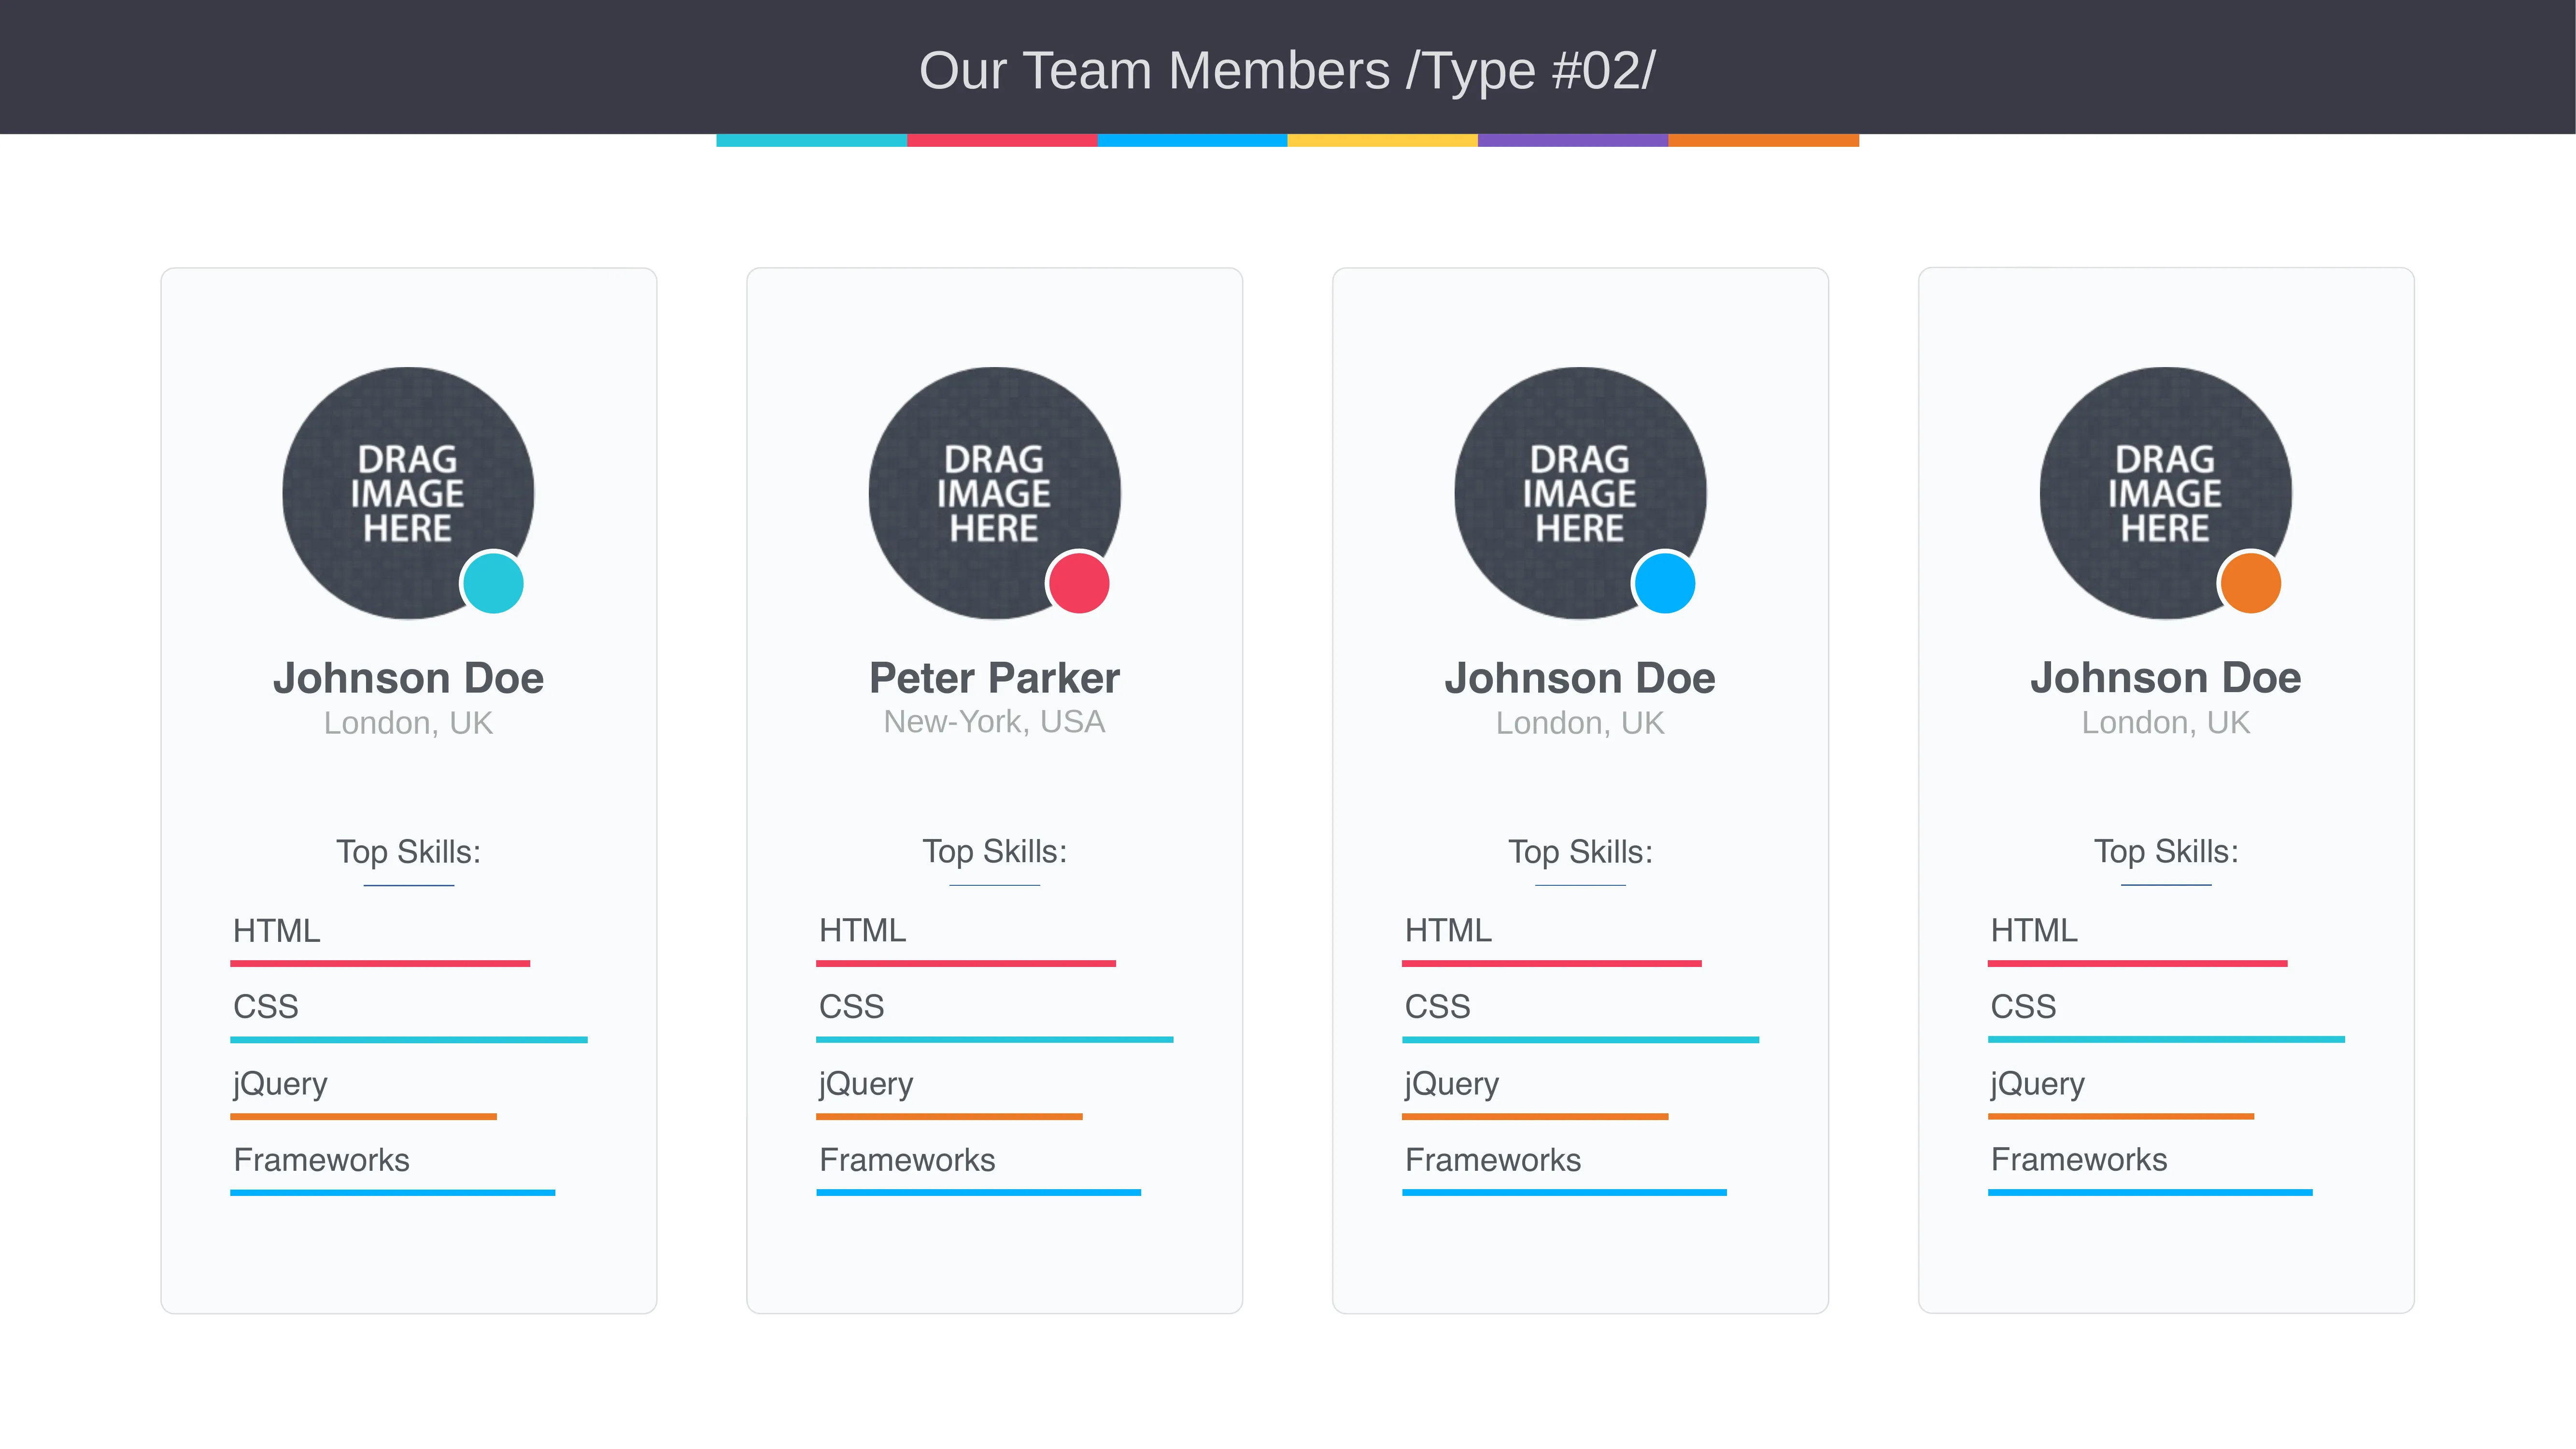Select the first card's image placeholder

(408, 493)
